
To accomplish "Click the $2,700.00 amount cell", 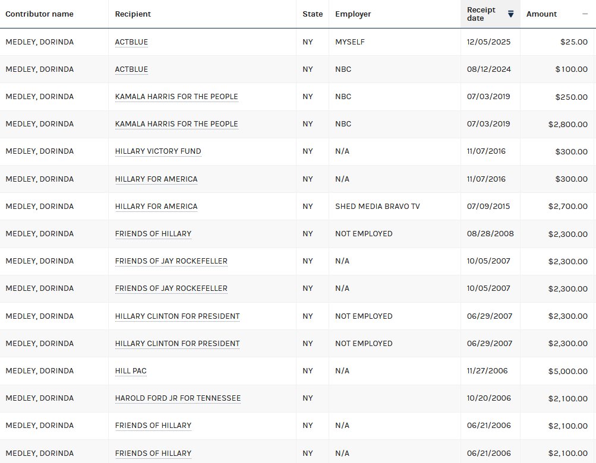I will [568, 207].
